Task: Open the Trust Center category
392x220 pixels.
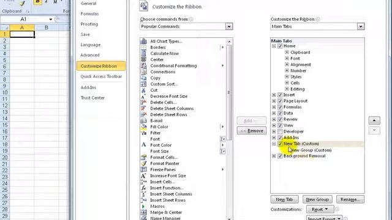Action: [x=92, y=98]
